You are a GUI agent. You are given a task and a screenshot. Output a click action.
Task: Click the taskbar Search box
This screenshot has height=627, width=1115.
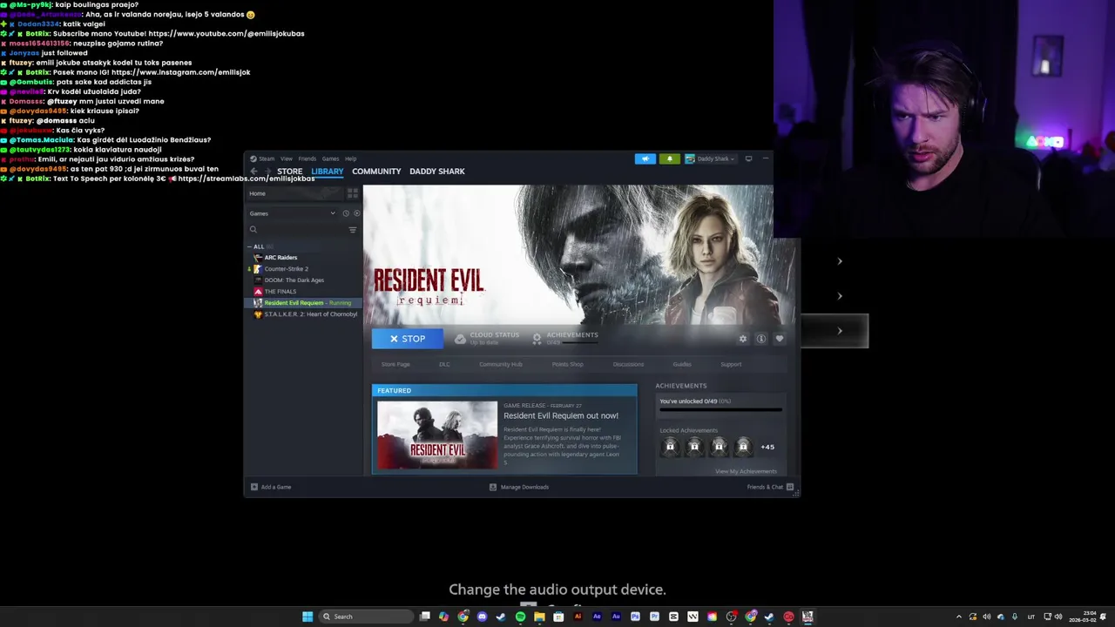point(366,617)
